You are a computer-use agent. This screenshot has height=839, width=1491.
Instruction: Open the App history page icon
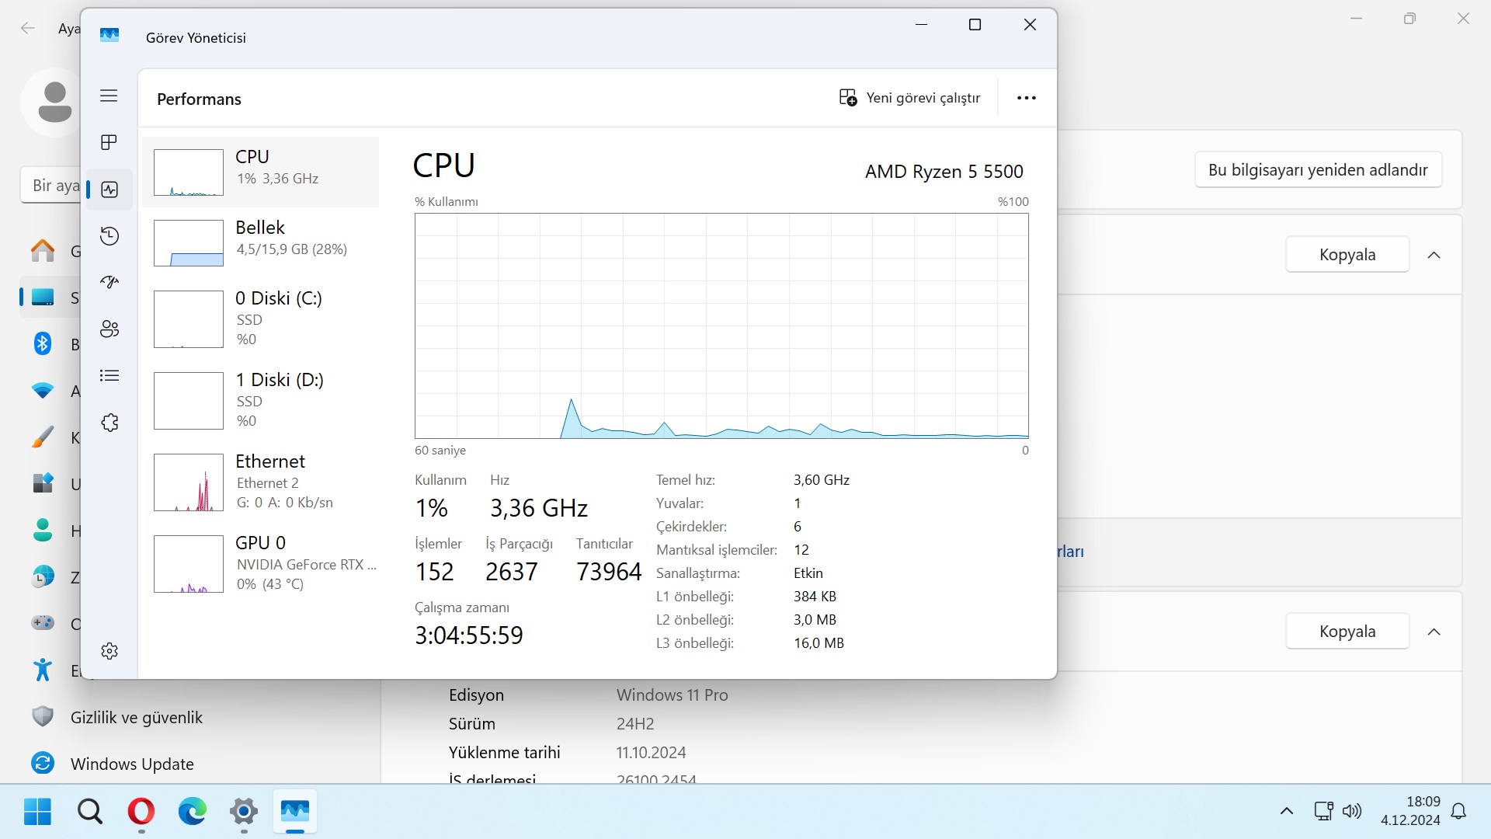(109, 236)
